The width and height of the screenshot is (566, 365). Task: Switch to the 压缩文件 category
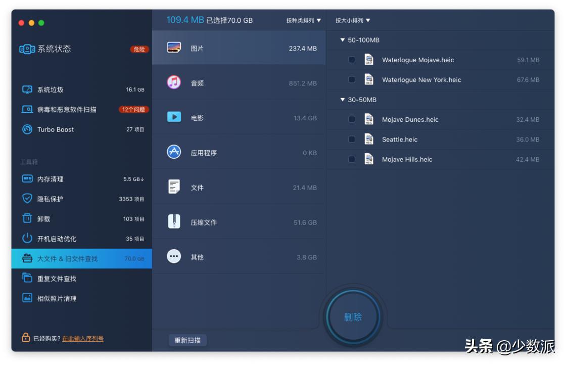203,222
